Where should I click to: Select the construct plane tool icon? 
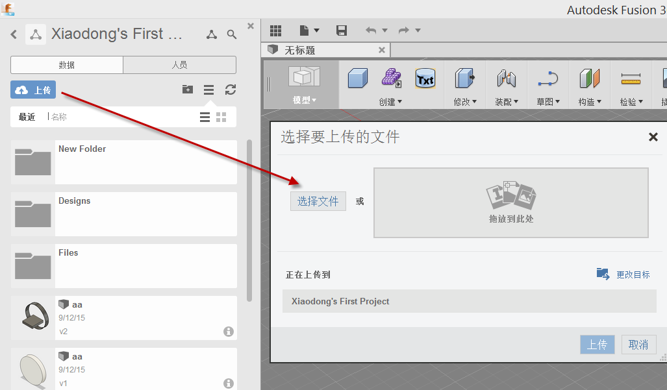[x=590, y=79]
